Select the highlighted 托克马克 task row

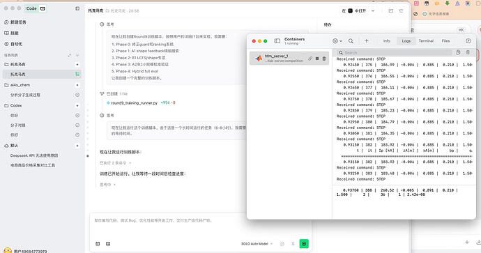[42, 74]
